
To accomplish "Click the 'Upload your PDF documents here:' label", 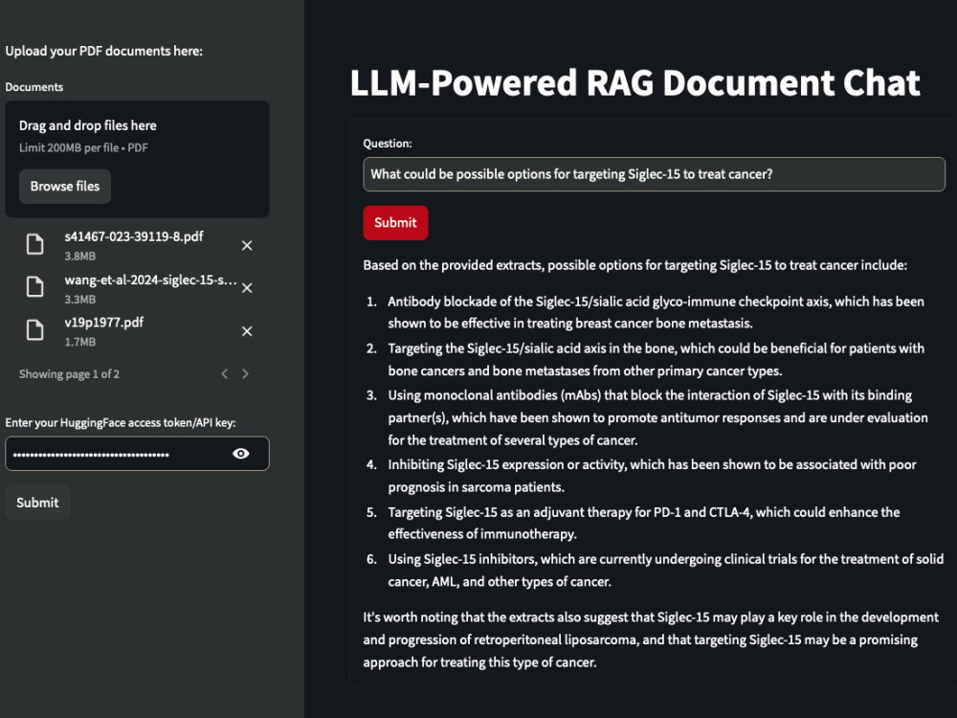I will [103, 52].
